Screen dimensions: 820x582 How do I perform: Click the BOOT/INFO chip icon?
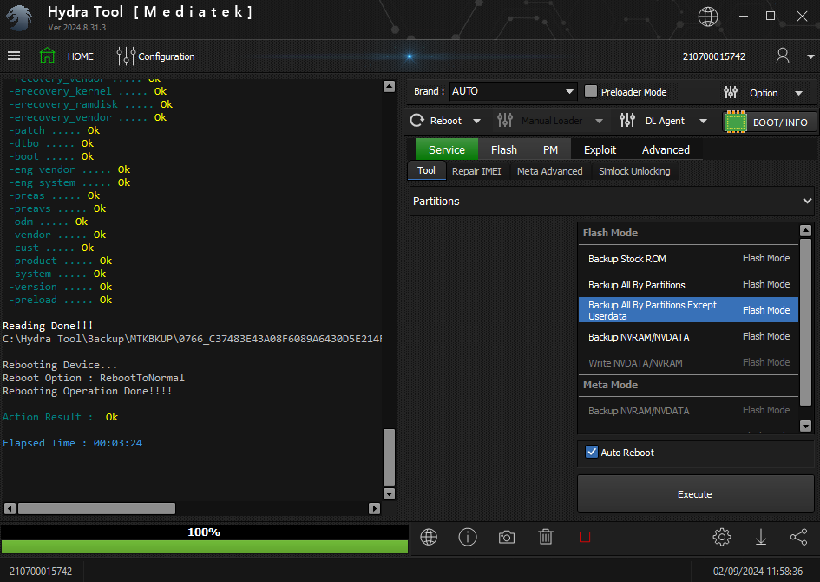click(x=736, y=122)
